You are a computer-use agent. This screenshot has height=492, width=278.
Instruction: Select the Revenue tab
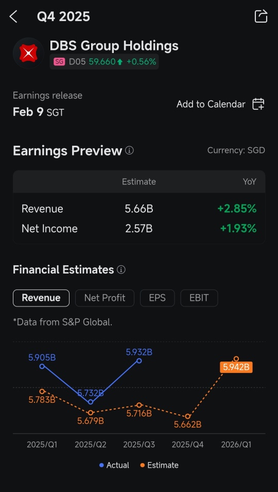41,298
